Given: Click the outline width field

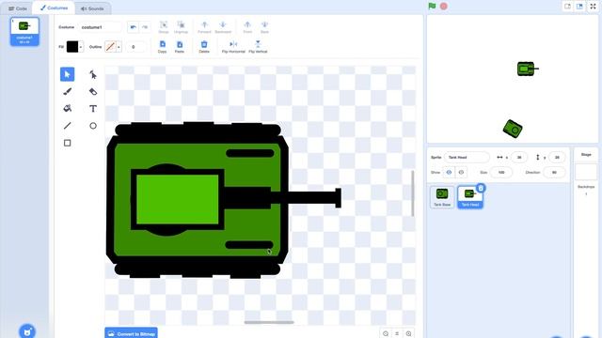Looking at the screenshot, I should click(x=135, y=47).
